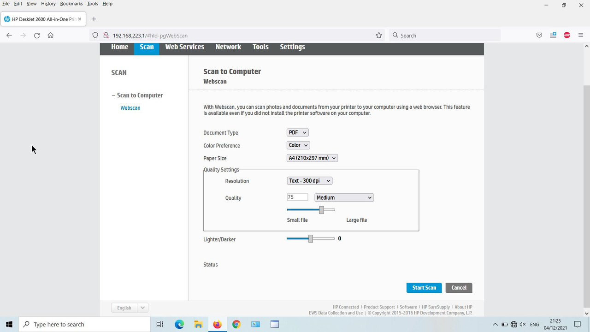The width and height of the screenshot is (590, 332).
Task: Open the Windows Start menu
Action: coord(9,324)
